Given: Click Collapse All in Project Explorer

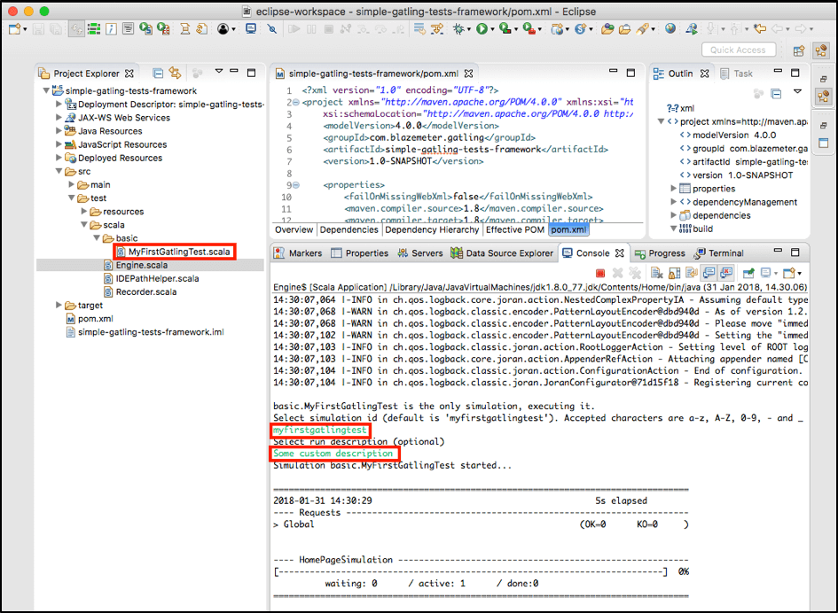Looking at the screenshot, I should click(x=158, y=74).
